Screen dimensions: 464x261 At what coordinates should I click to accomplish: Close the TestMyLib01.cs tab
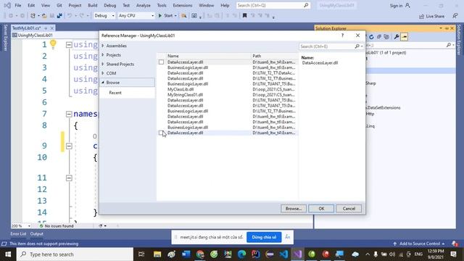pos(51,28)
